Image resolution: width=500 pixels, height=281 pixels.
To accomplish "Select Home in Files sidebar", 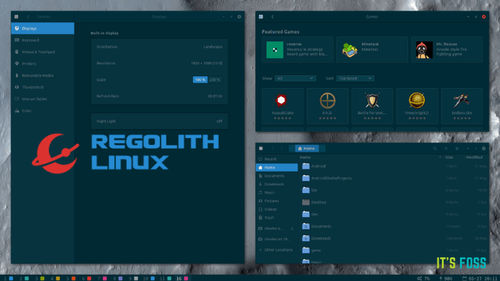I will (277, 167).
